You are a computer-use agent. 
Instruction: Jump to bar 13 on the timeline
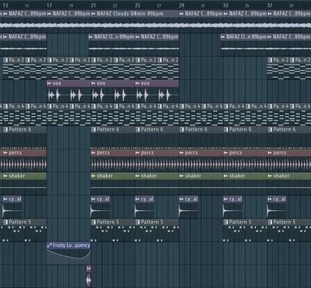tap(5, 5)
